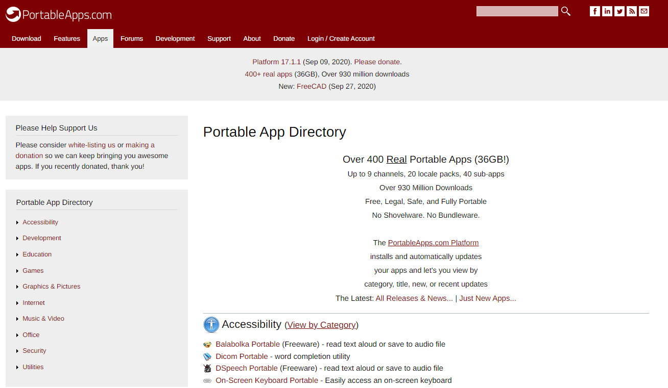This screenshot has height=388, width=668.
Task: Open the Development sidebar category link
Action: [x=42, y=238]
